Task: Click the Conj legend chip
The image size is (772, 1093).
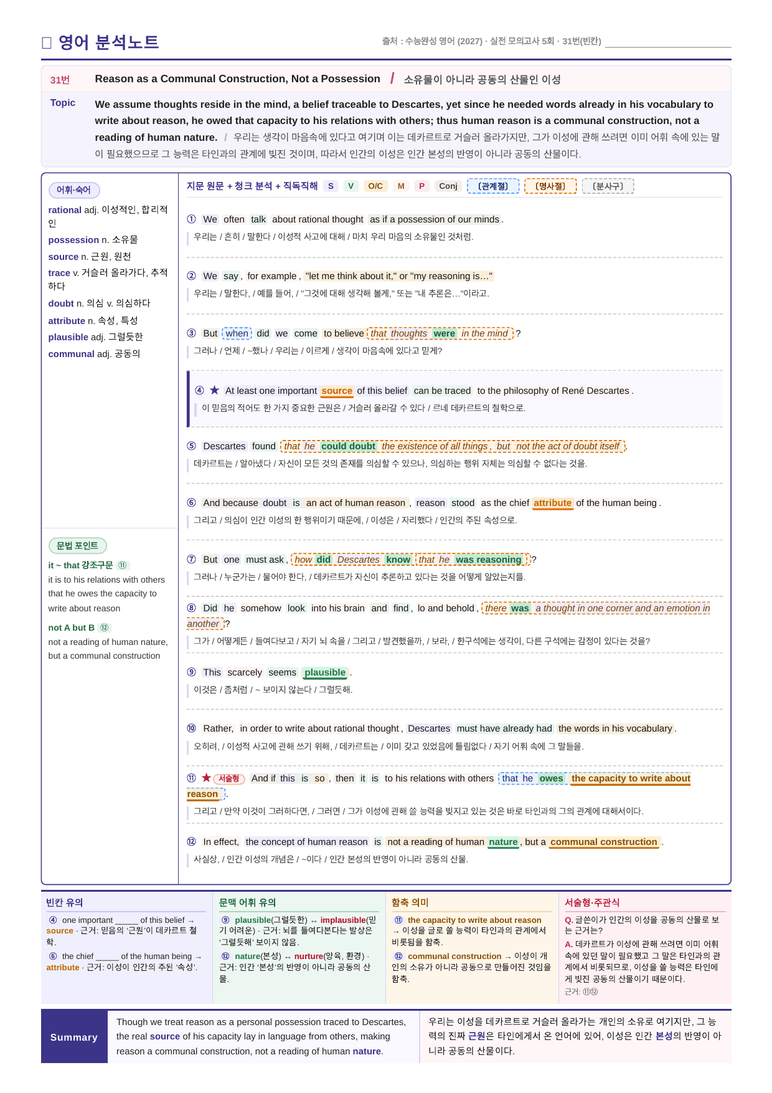Action: tap(448, 186)
